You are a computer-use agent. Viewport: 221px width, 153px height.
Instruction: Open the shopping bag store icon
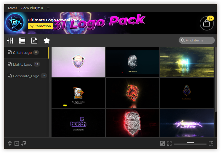(206, 23)
